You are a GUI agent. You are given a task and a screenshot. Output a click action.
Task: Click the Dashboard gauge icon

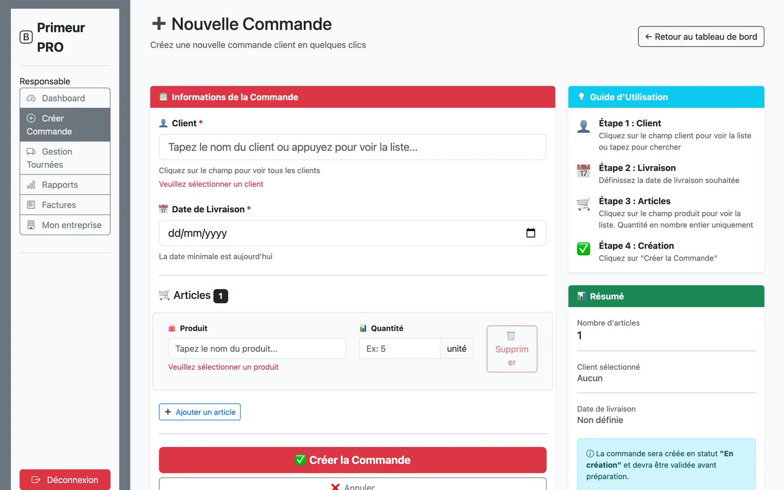(x=31, y=98)
